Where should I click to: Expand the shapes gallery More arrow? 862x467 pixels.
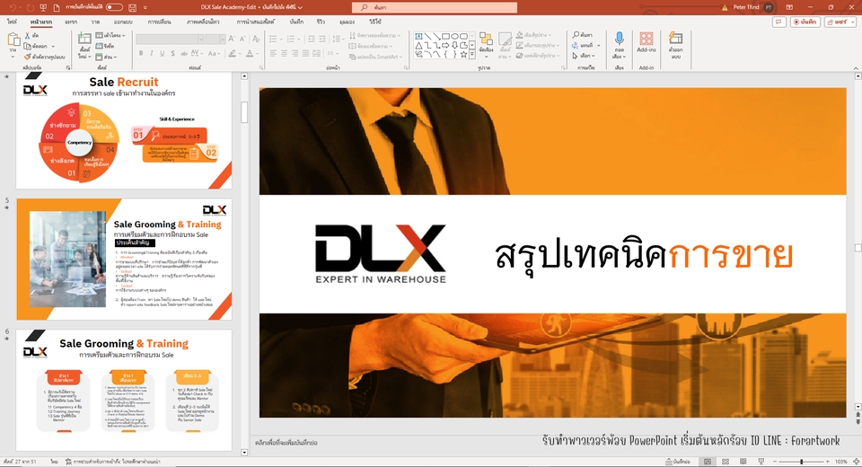471,55
